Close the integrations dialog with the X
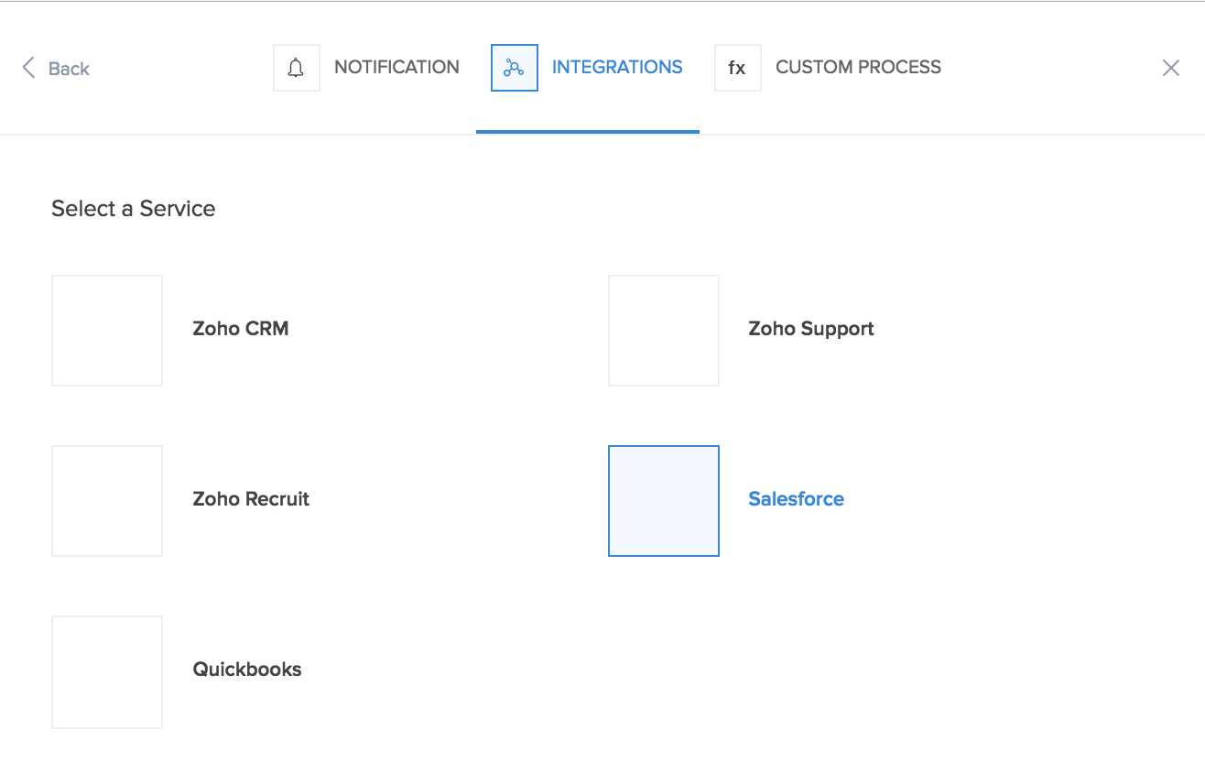The height and width of the screenshot is (784, 1205). pyautogui.click(x=1171, y=68)
